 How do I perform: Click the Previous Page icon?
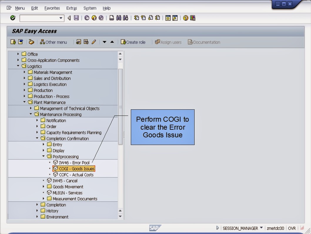pyautogui.click(x=143, y=18)
